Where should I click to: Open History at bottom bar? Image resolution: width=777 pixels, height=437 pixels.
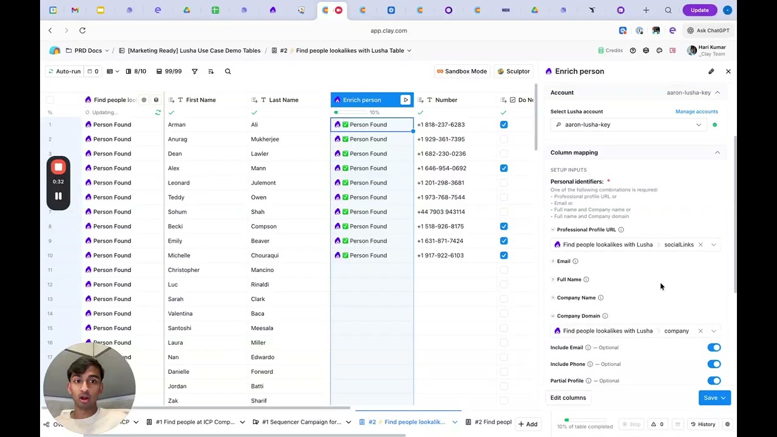point(702,424)
